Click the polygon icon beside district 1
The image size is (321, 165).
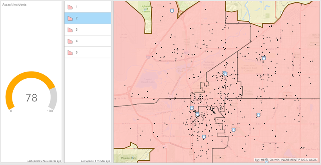point(70,7)
